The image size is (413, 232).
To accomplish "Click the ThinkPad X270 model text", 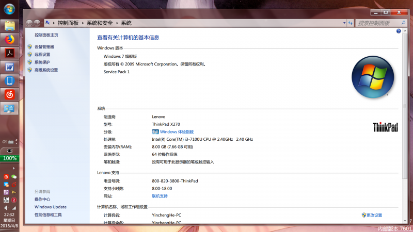I will 166,124.
